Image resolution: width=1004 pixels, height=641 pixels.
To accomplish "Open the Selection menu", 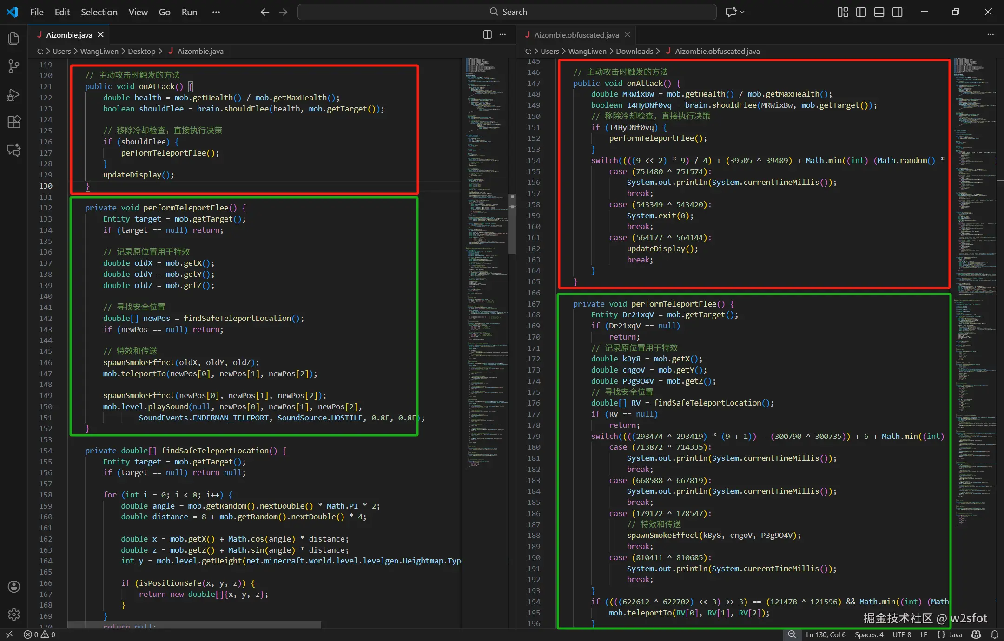I will (99, 12).
